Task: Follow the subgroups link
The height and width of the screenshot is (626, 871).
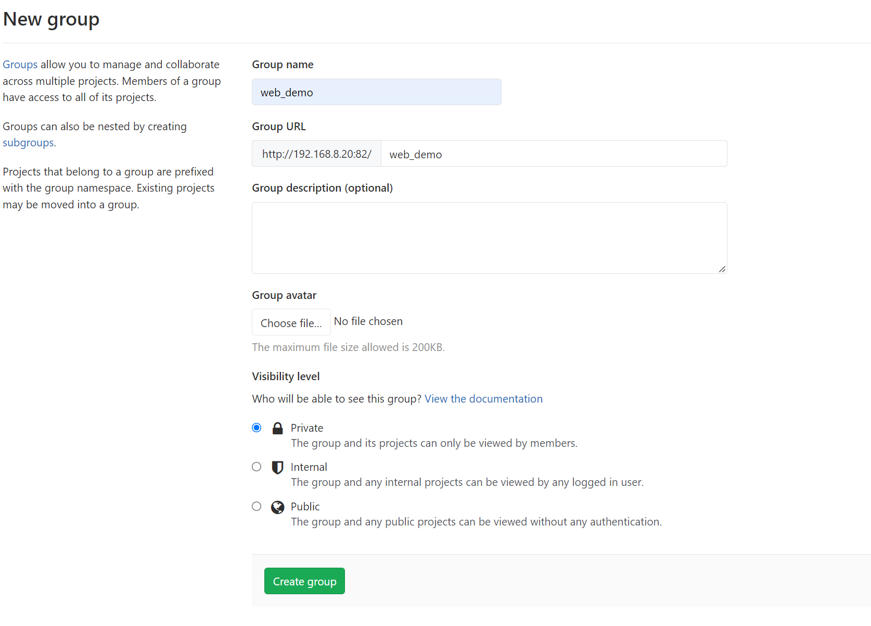Action: [x=28, y=143]
